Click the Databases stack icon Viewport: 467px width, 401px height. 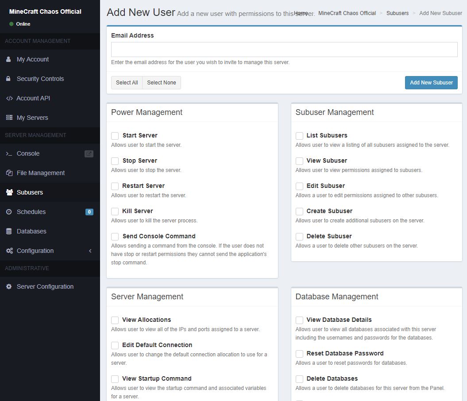9,231
